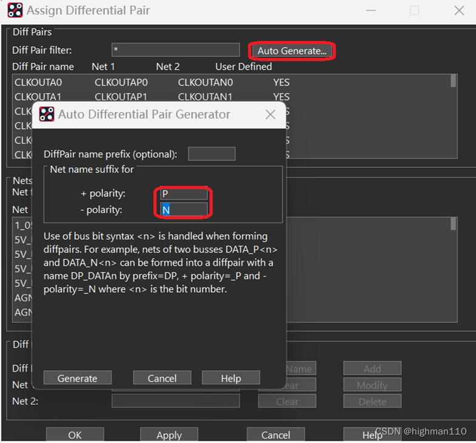Close the Auto Differential Pair Generator dialog

point(270,114)
